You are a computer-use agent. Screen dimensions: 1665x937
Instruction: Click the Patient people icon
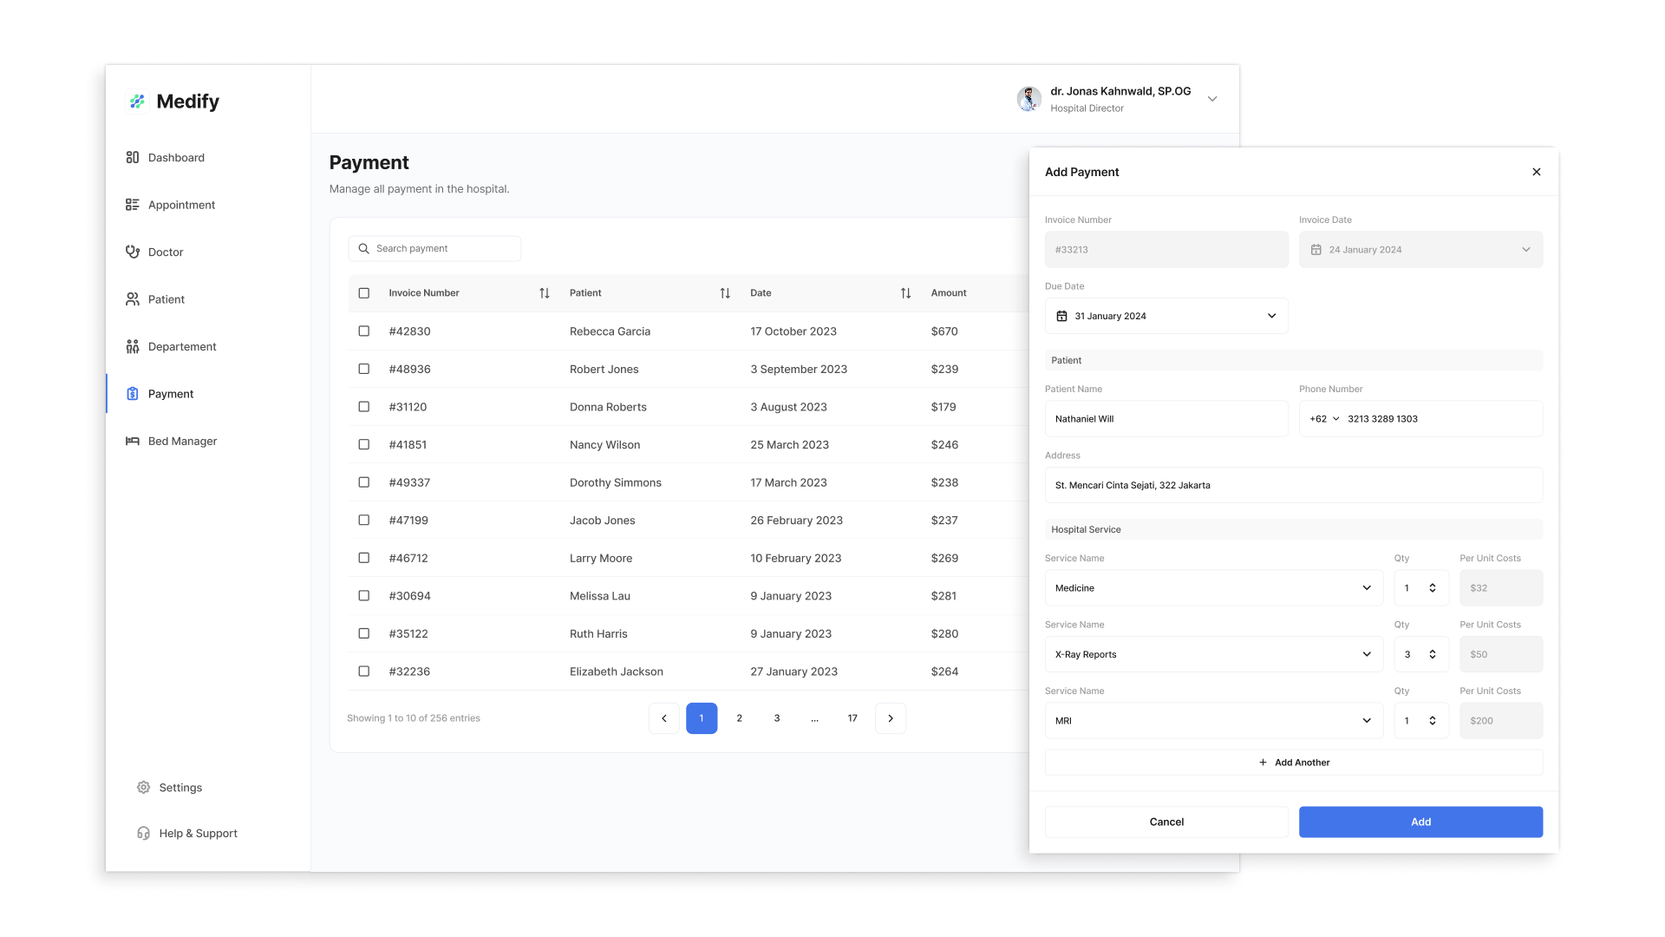click(132, 299)
